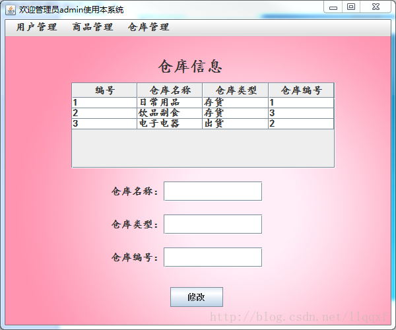This screenshot has height=330, width=396.
Task: Click the 仓库编号 column header
Action: pyautogui.click(x=302, y=90)
